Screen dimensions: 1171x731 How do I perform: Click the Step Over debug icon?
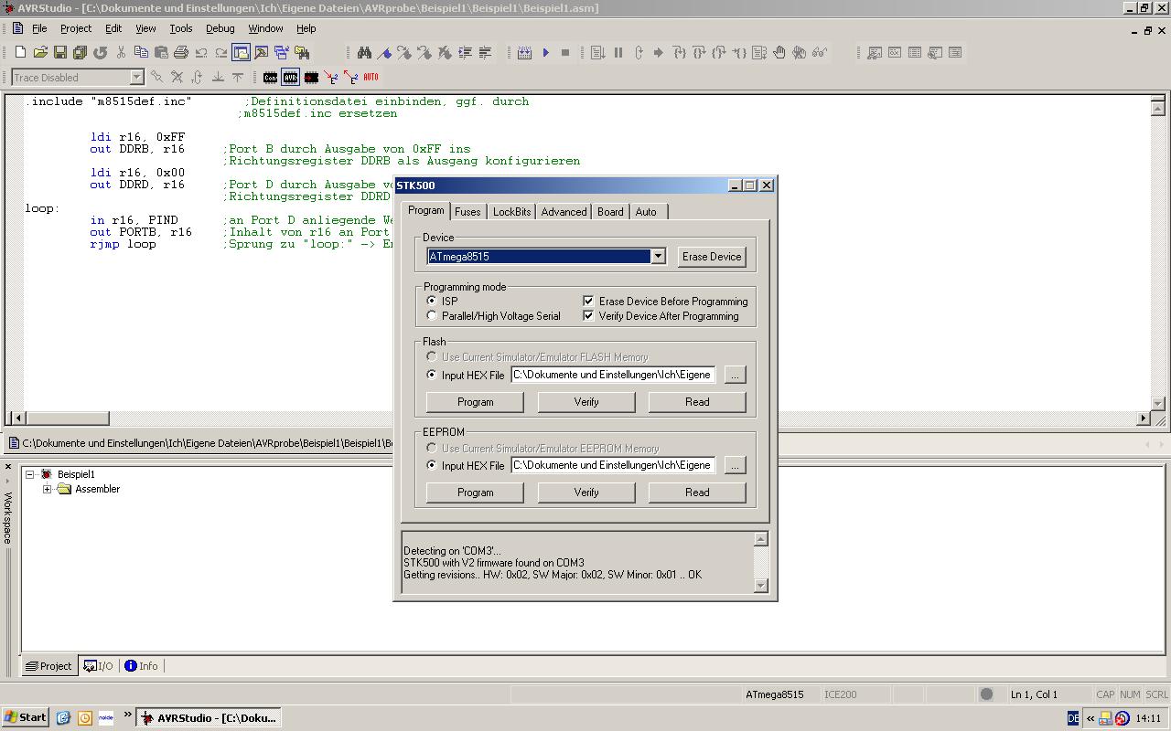pyautogui.click(x=699, y=52)
